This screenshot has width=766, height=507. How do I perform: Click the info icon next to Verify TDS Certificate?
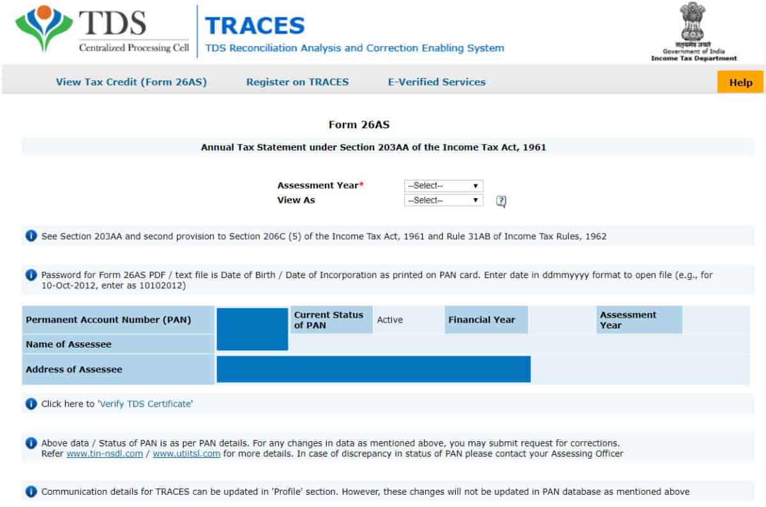click(31, 404)
